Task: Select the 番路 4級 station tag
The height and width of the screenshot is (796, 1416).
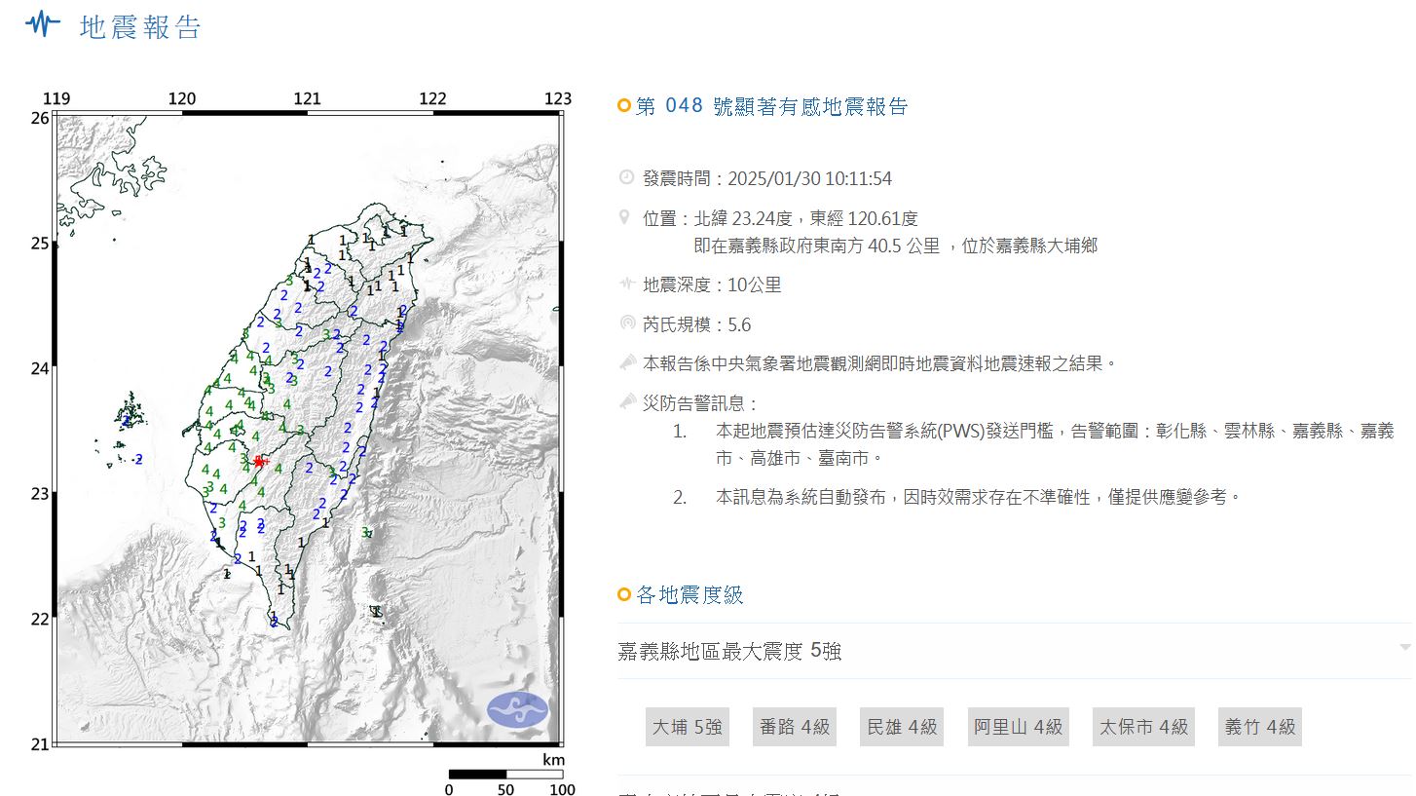Action: tap(794, 727)
